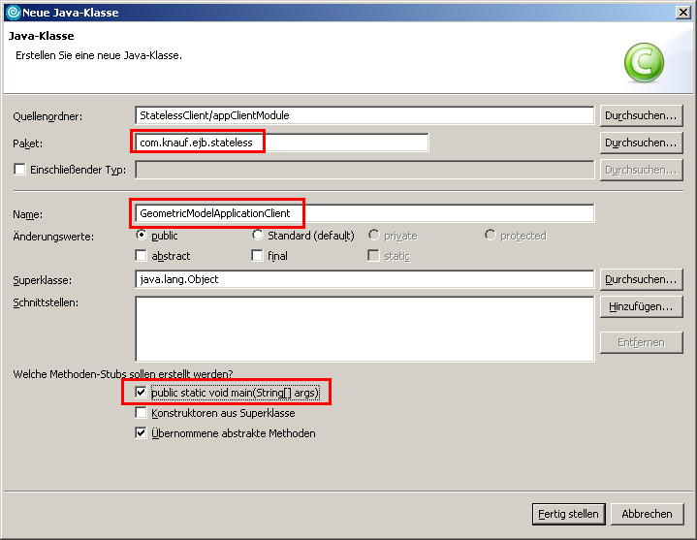Browse for a Superklasse
This screenshot has height=540, width=697.
pos(641,279)
